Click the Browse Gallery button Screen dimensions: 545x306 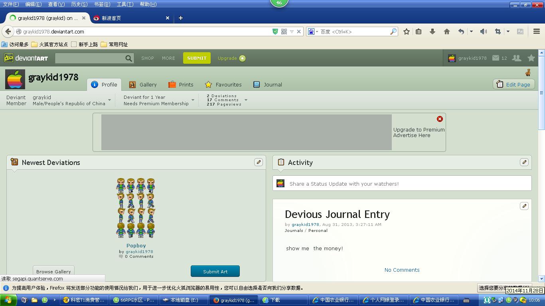coord(53,271)
